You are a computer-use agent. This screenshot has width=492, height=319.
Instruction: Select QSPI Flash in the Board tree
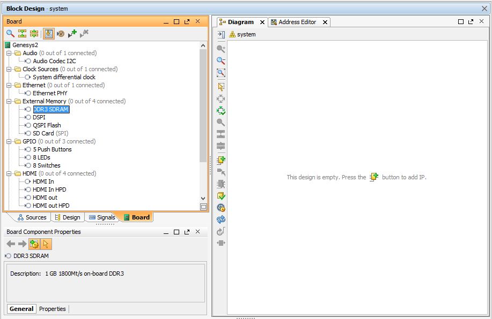pyautogui.click(x=47, y=125)
